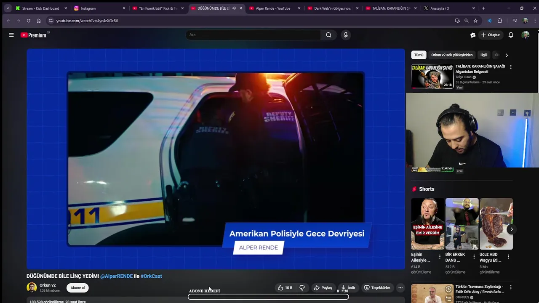Click the Oluştur create button
The width and height of the screenshot is (539, 303).
(x=490, y=35)
